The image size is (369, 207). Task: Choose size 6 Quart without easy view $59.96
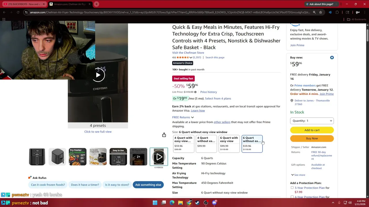pyautogui.click(x=252, y=144)
